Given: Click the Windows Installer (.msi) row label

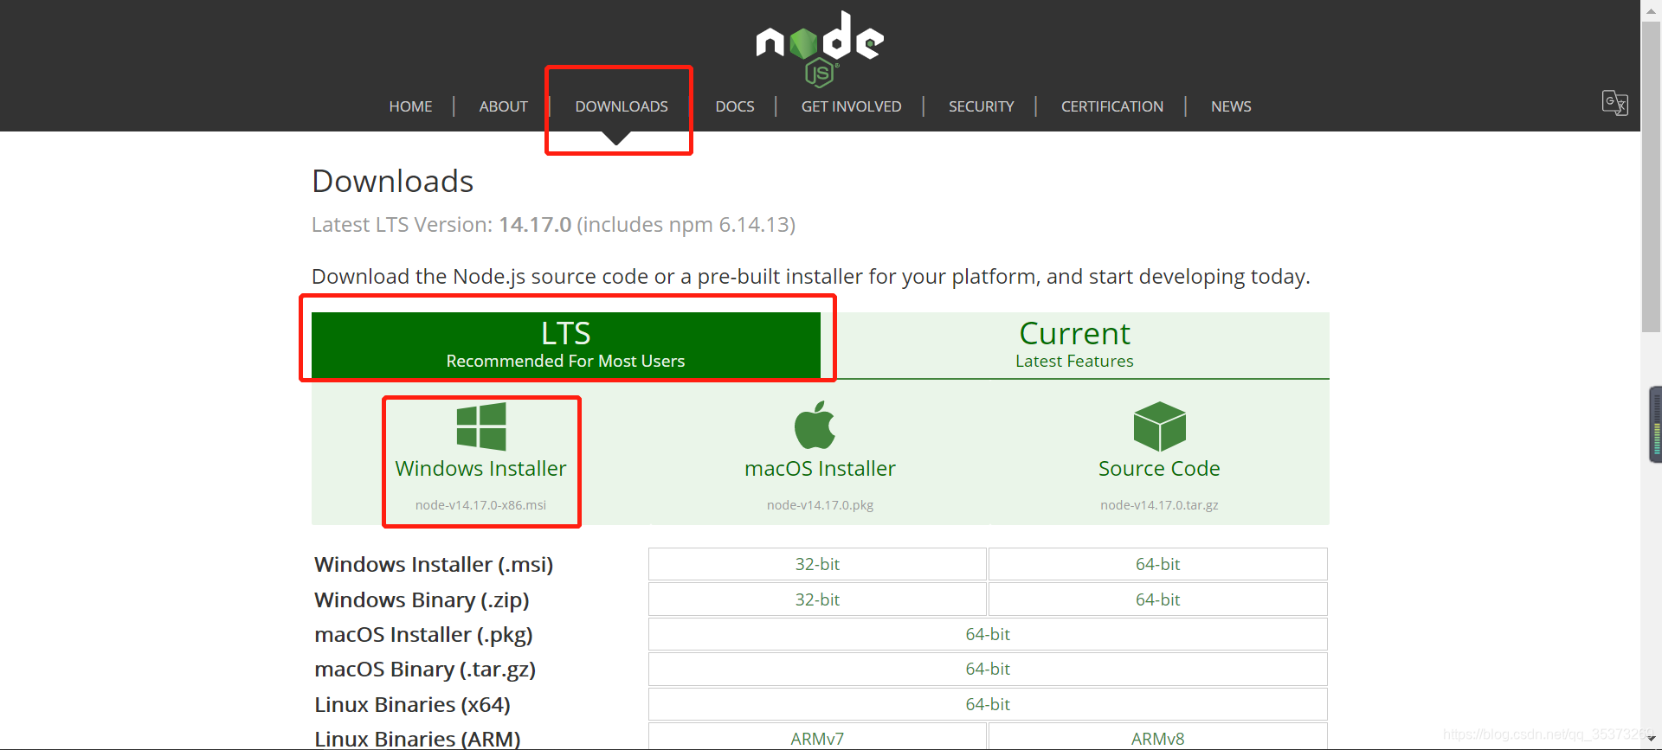Looking at the screenshot, I should click(x=434, y=565).
